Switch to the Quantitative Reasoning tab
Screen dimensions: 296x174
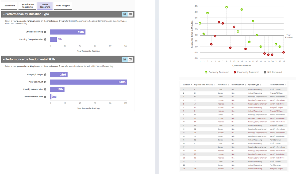[27, 6]
